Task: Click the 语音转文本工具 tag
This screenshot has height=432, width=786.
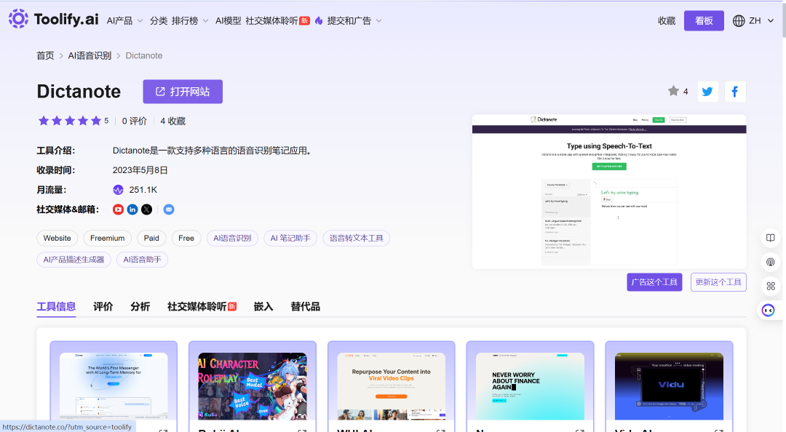Action: click(357, 238)
